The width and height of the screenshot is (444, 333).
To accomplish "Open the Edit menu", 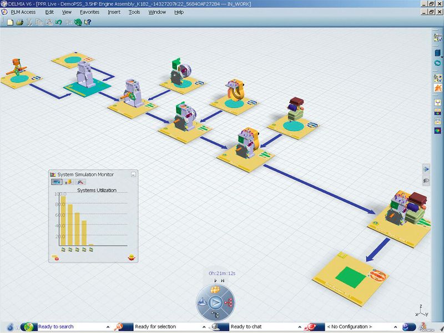I will point(49,12).
